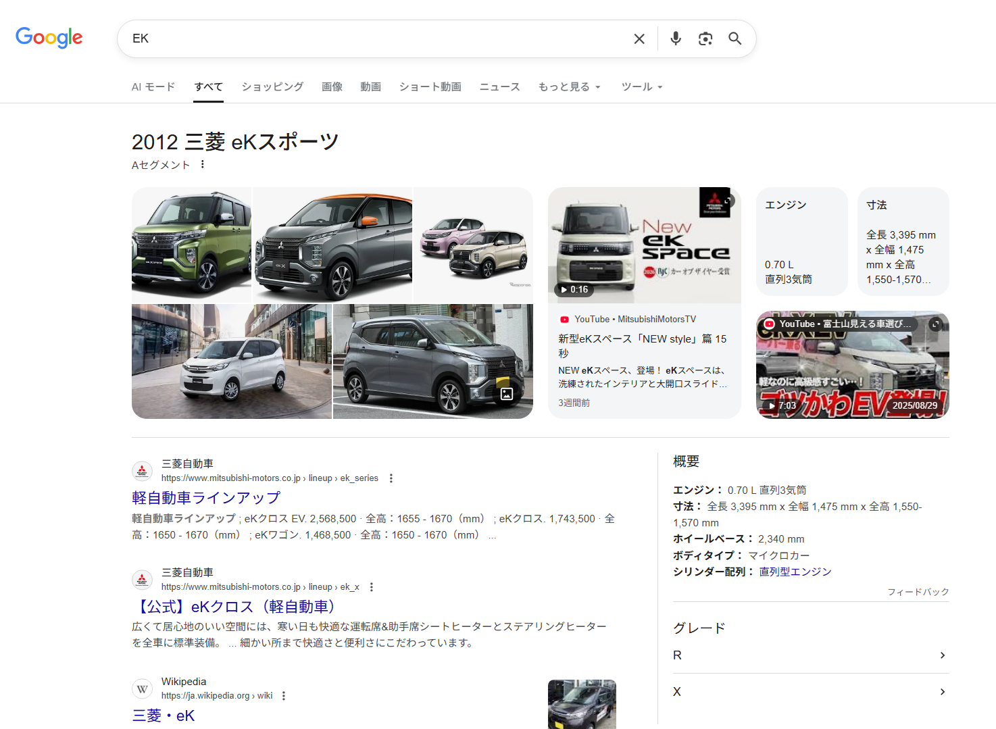
Task: Open the 【公式】eKクロス（軽自動車）result
Action: pos(236,607)
